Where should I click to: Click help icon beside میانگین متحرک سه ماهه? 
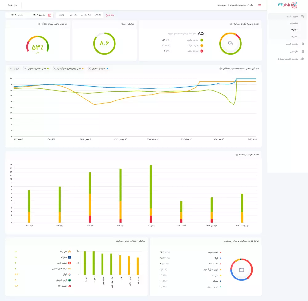[x=221, y=68]
